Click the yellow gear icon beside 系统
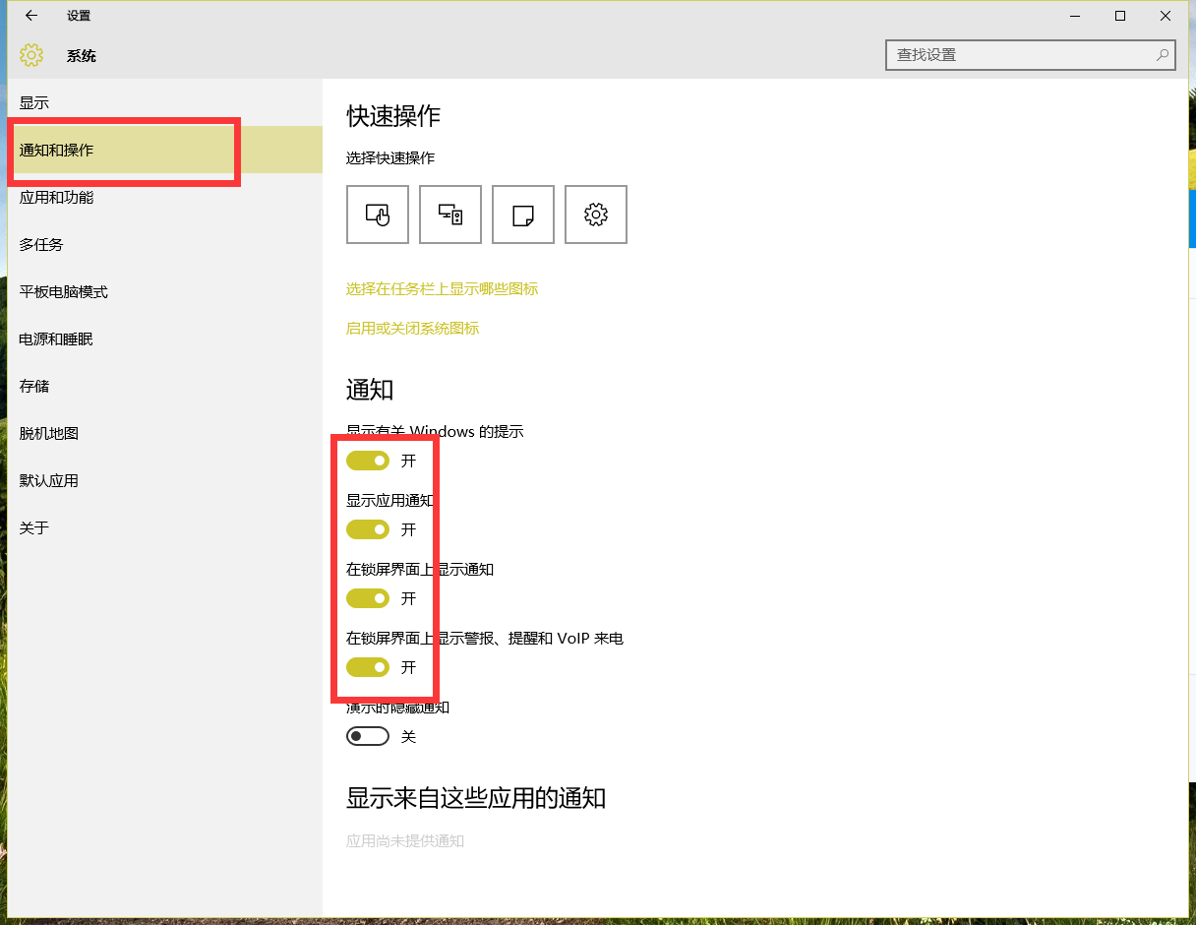The width and height of the screenshot is (1196, 925). (x=31, y=56)
